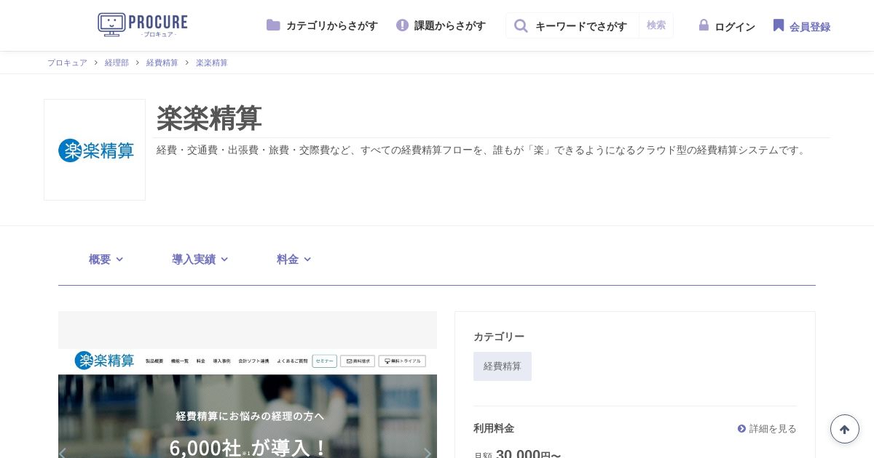Screen dimensions: 874x458
Task: Click the 利用料金 heading
Action: coord(494,428)
